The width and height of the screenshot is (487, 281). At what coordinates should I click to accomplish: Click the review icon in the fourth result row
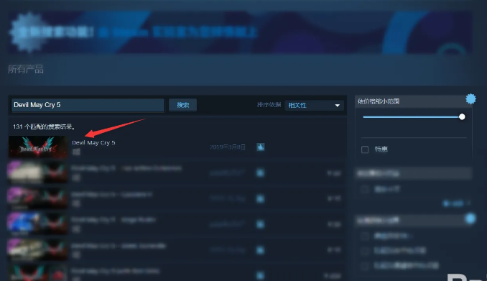(x=261, y=224)
